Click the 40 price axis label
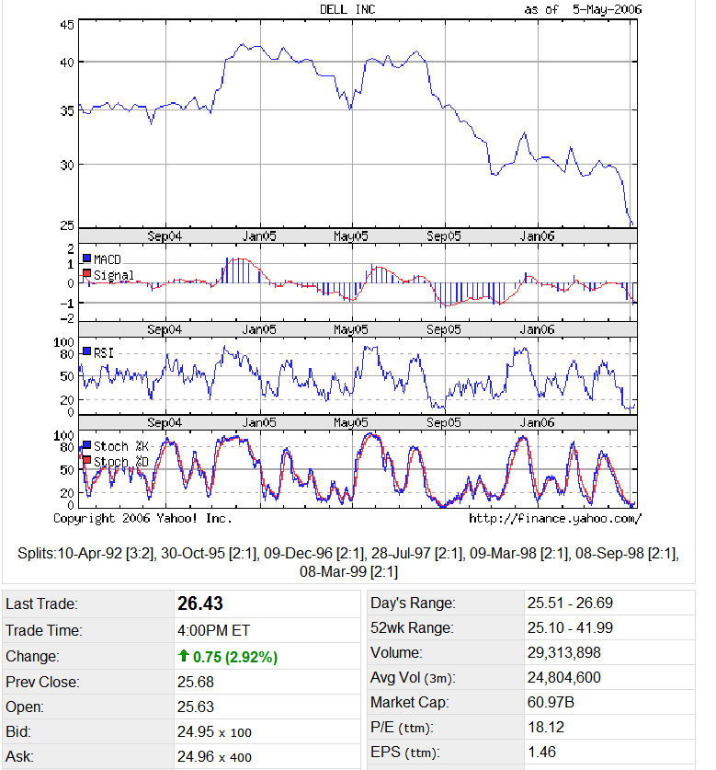Image resolution: width=716 pixels, height=770 pixels. [67, 63]
